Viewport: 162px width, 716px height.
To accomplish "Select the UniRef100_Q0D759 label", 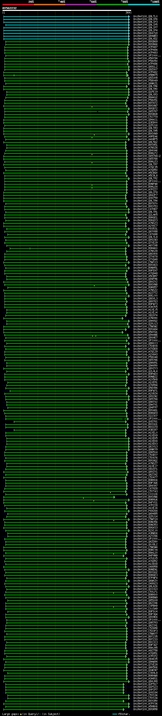I will pyautogui.click(x=145, y=198).
